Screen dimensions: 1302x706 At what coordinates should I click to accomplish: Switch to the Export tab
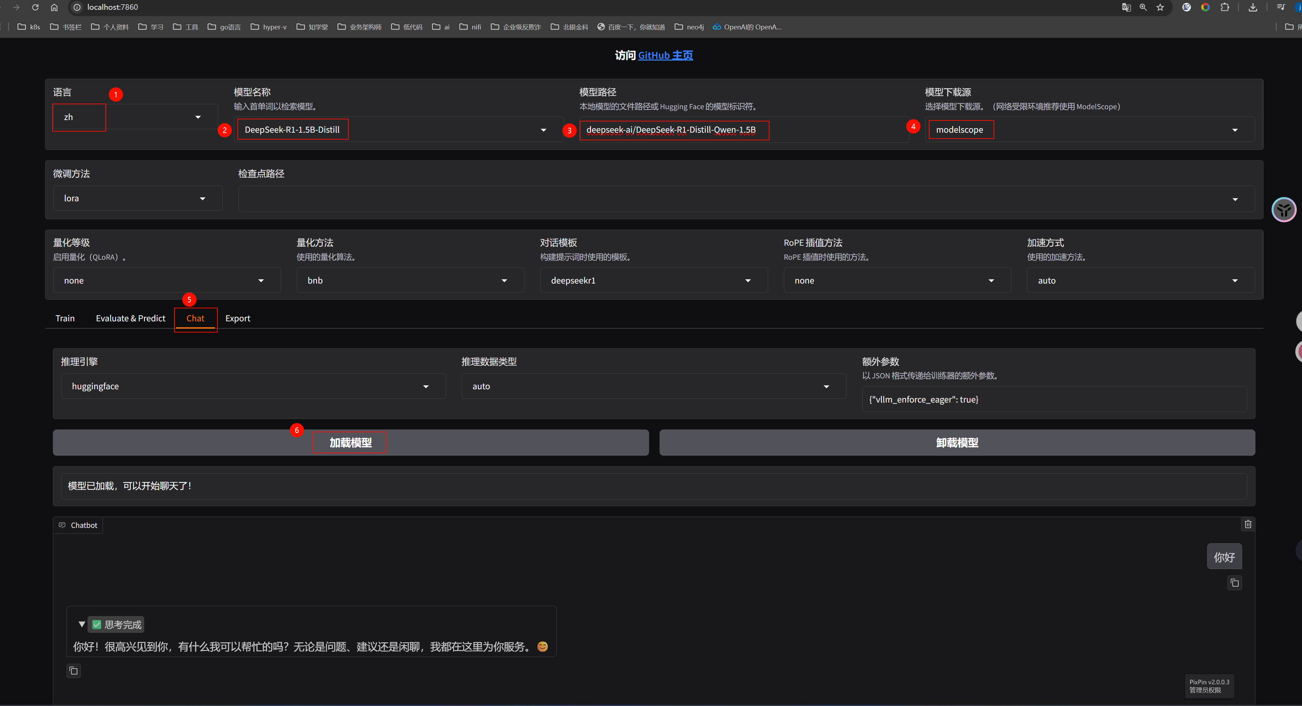[238, 319]
